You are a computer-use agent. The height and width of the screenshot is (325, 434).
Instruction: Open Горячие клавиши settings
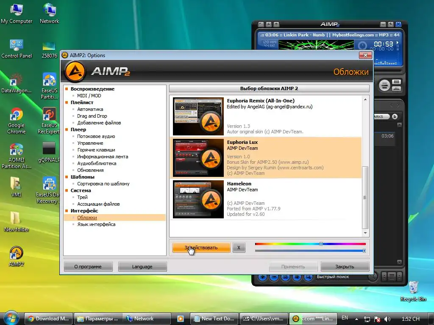click(96, 150)
